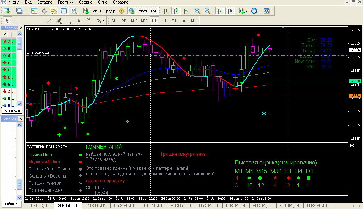Switch chart to line chart type
The width and height of the screenshot is (363, 209).
[x=186, y=11]
